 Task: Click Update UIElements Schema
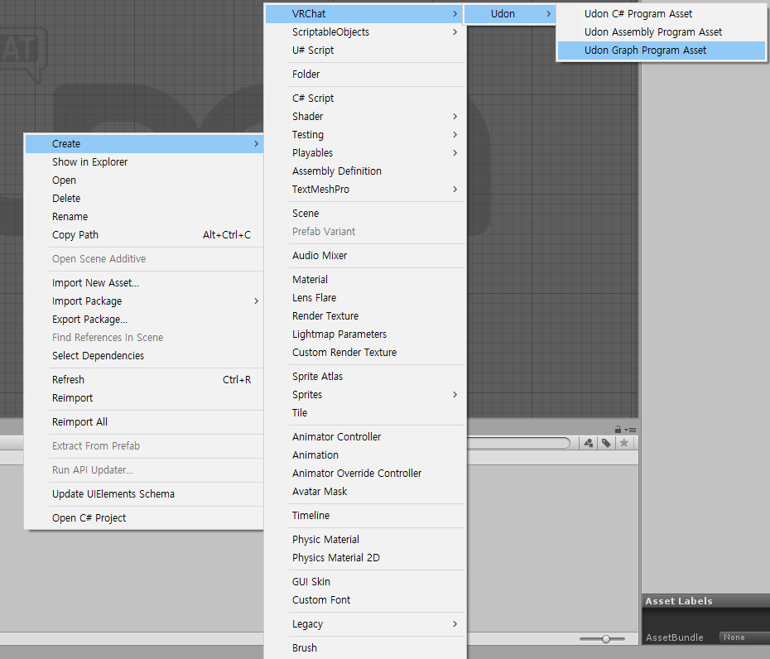pyautogui.click(x=144, y=493)
